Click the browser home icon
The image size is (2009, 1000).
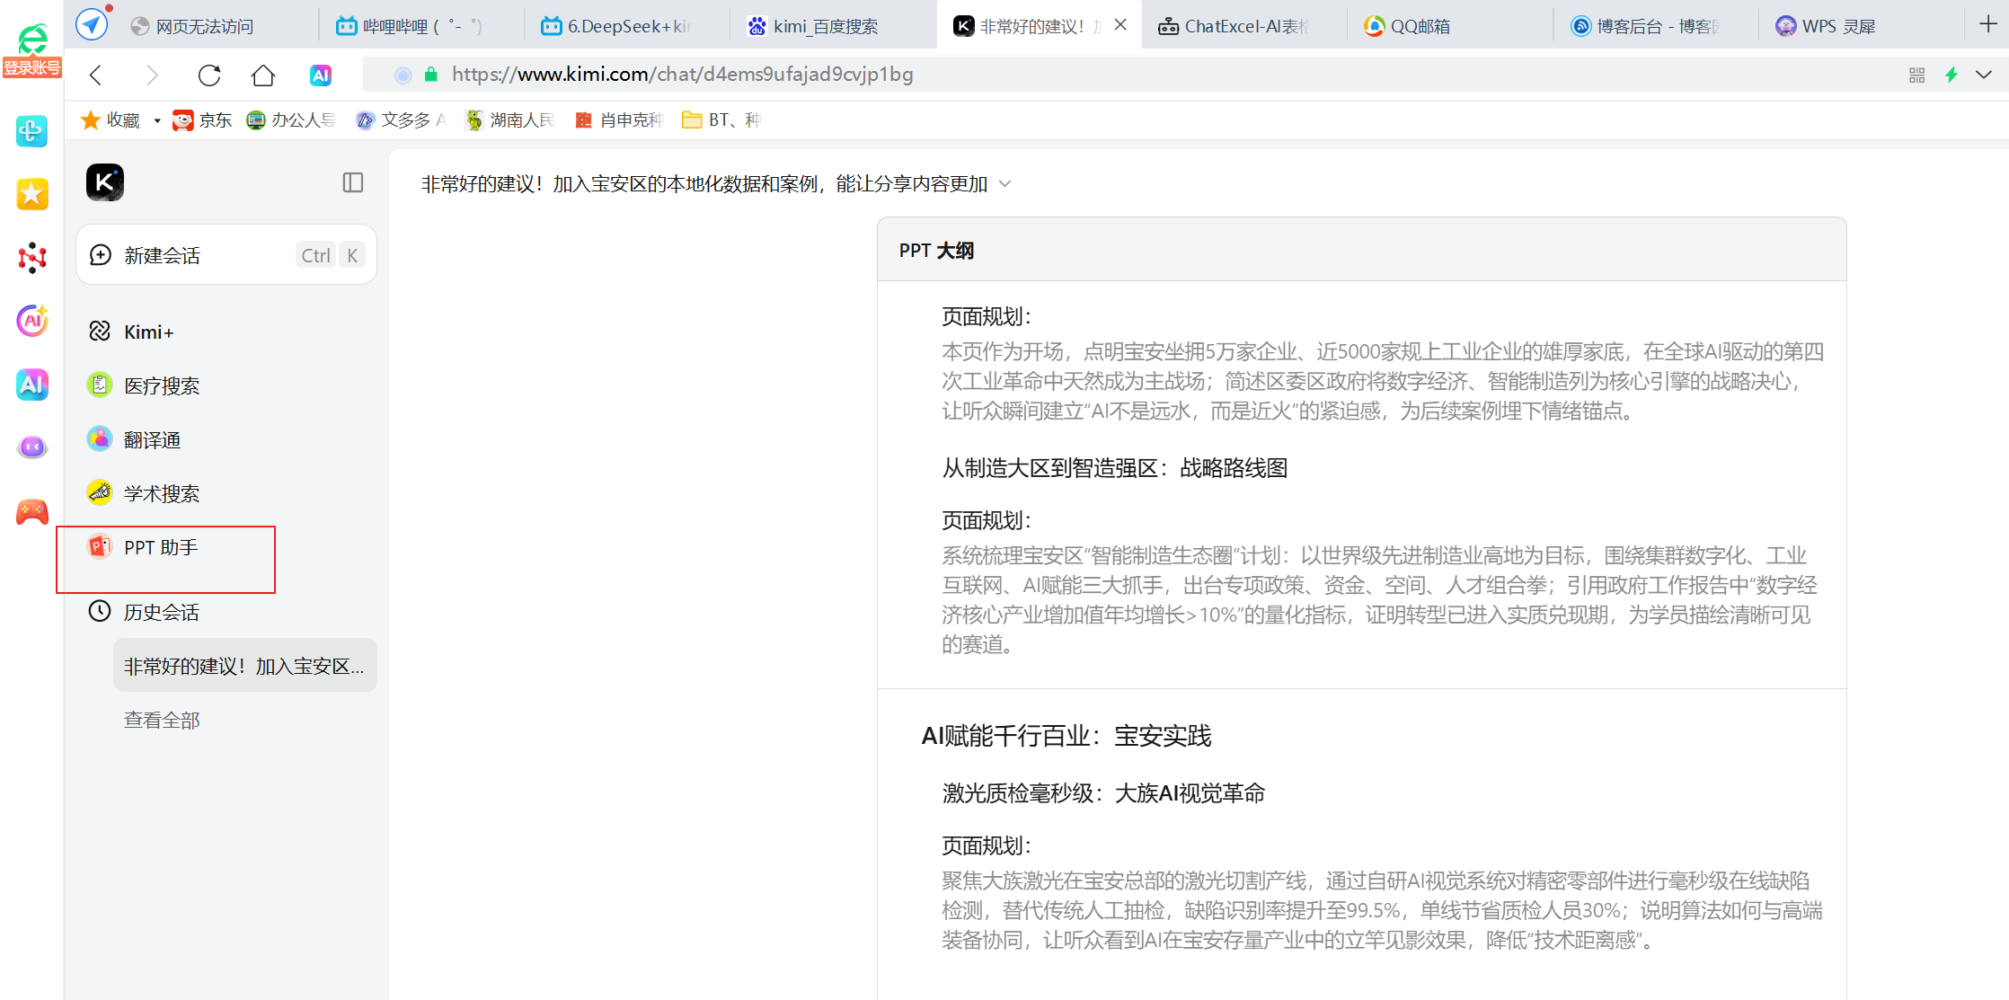tap(263, 75)
